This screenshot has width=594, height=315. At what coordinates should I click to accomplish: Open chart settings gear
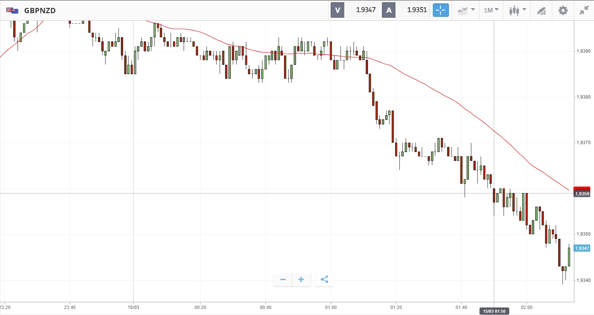[563, 10]
